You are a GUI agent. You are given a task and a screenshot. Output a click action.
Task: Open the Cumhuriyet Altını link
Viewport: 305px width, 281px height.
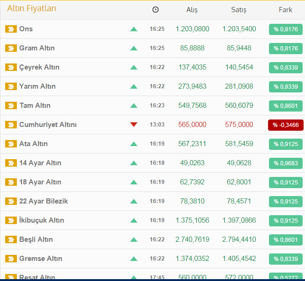(48, 125)
